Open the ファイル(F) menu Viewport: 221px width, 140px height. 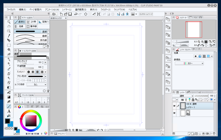[11, 10]
